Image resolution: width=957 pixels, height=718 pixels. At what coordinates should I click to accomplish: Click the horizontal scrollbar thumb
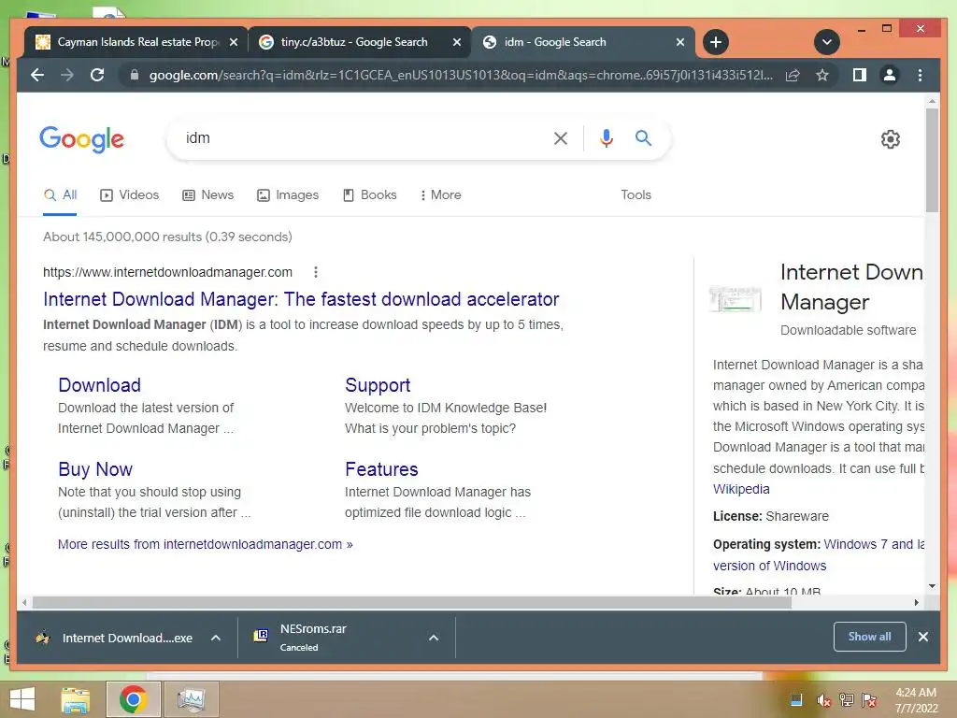point(412,603)
